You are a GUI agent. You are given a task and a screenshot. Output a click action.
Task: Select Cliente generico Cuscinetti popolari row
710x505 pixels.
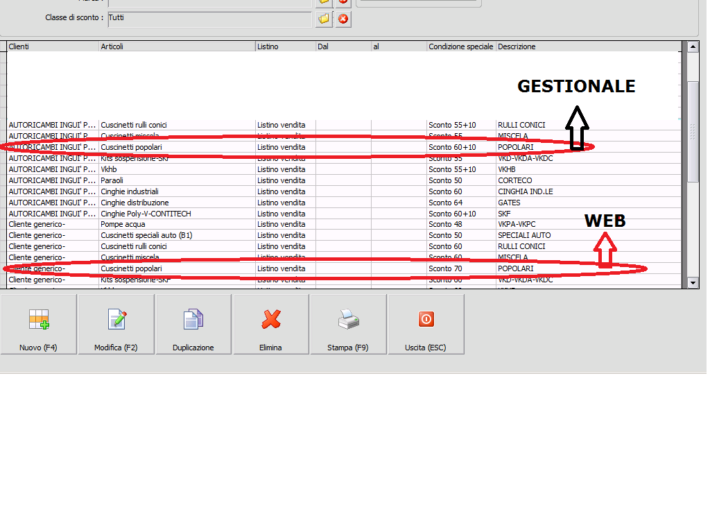coord(344,268)
